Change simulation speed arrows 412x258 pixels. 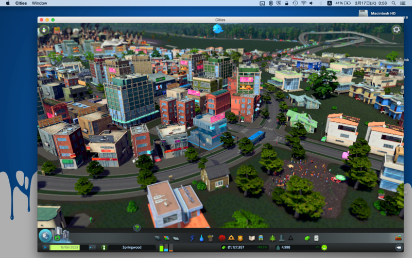click(x=92, y=248)
